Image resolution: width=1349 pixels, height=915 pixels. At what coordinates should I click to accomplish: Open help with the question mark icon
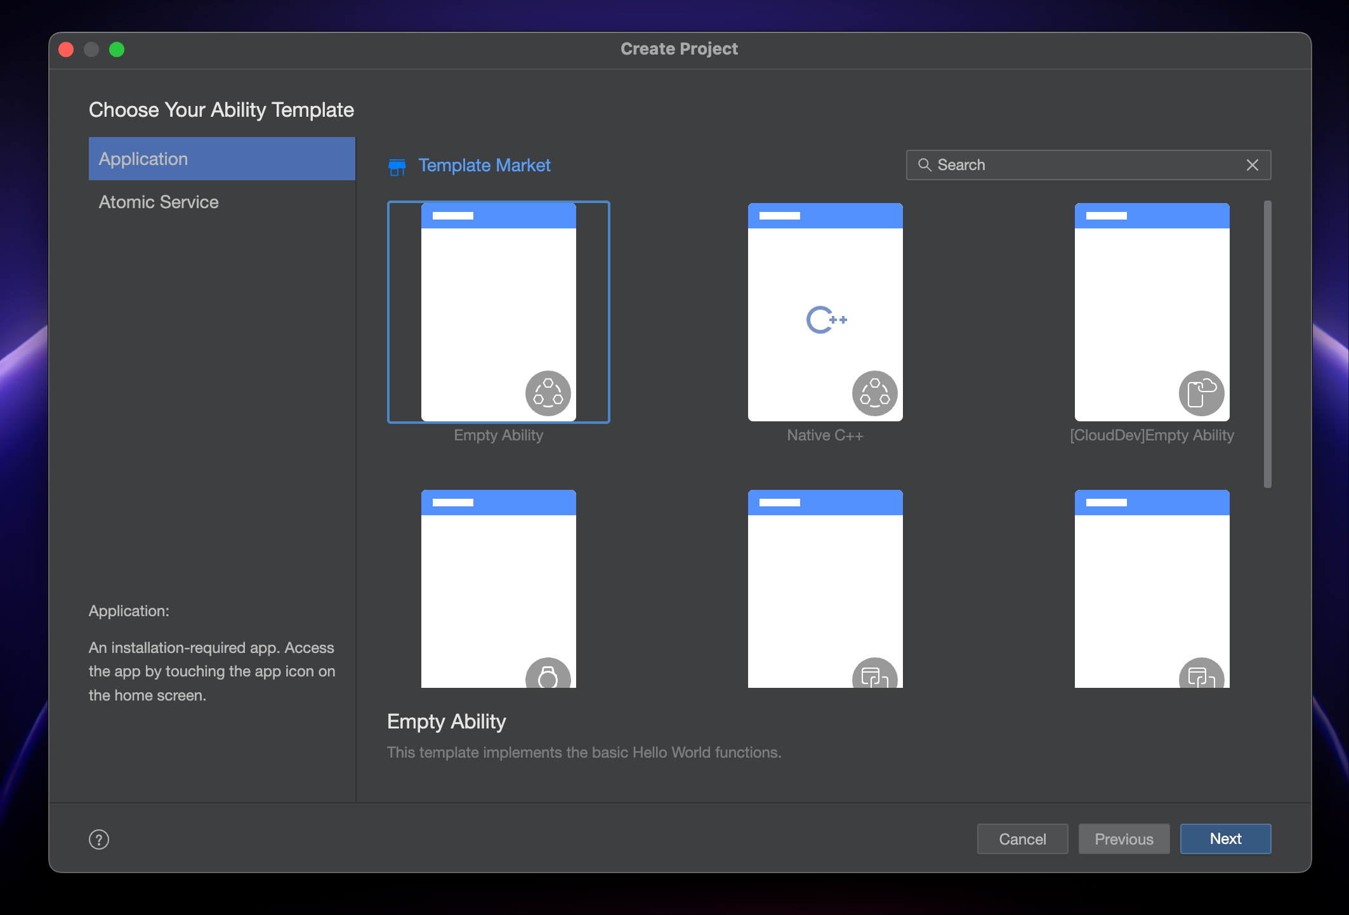(99, 839)
